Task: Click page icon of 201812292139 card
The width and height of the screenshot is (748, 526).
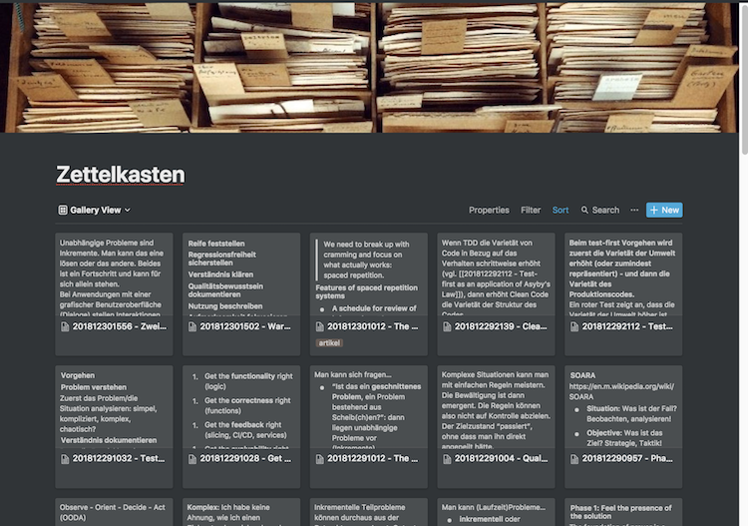Action: [447, 326]
